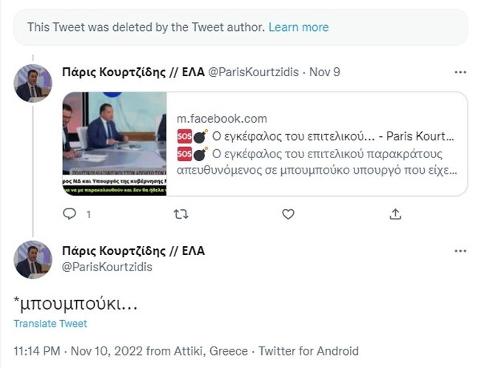The height and width of the screenshot is (368, 481).
Task: Open the three-dot menu on the Nov 9 tweet
Action: click(460, 72)
